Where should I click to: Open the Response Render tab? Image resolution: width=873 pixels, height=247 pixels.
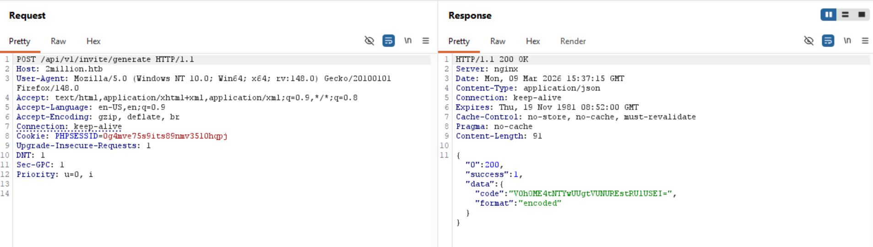573,41
